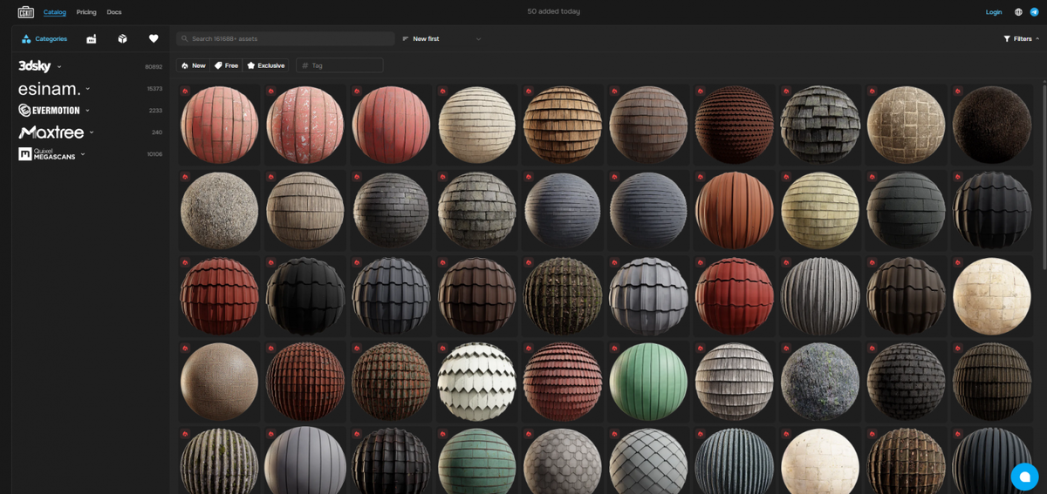Toggle the Free filter chip
Image resolution: width=1047 pixels, height=494 pixels.
pyautogui.click(x=226, y=65)
